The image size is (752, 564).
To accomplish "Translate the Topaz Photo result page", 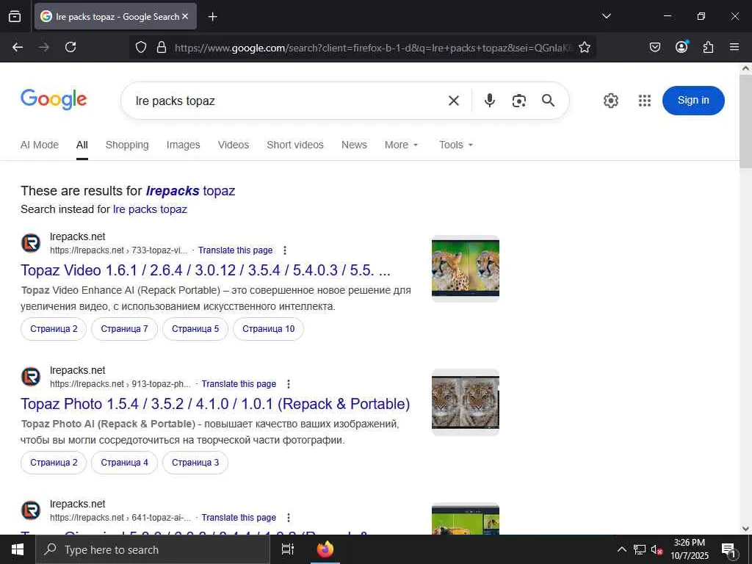I will 239,384.
